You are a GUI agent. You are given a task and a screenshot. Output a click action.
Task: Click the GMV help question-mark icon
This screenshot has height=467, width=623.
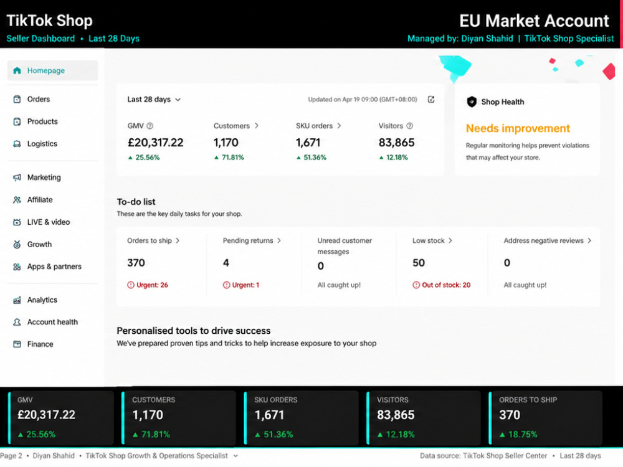pyautogui.click(x=150, y=126)
